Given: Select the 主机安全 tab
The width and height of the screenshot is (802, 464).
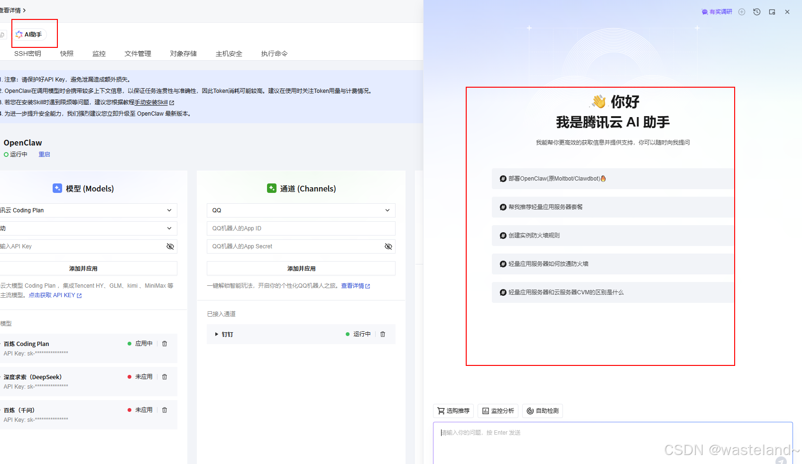Looking at the screenshot, I should coord(229,54).
